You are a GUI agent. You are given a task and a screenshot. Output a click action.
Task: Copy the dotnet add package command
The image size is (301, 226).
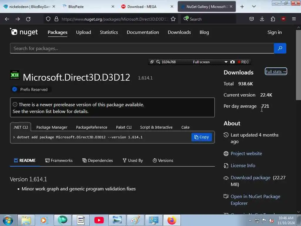(x=202, y=137)
